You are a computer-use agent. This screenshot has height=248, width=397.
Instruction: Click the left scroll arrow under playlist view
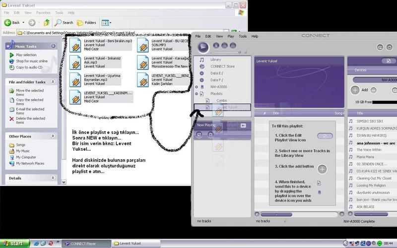[257, 214]
